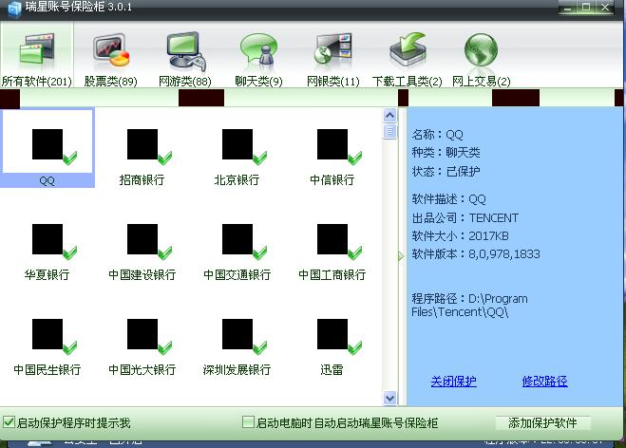Click the software list scrollbar thumb
Screen dimensions: 626x448
(389, 131)
